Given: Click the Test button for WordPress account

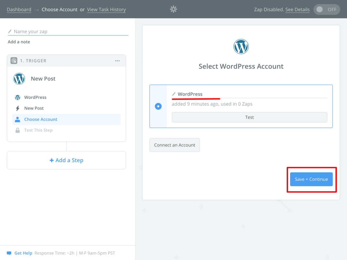Looking at the screenshot, I should click(x=250, y=117).
